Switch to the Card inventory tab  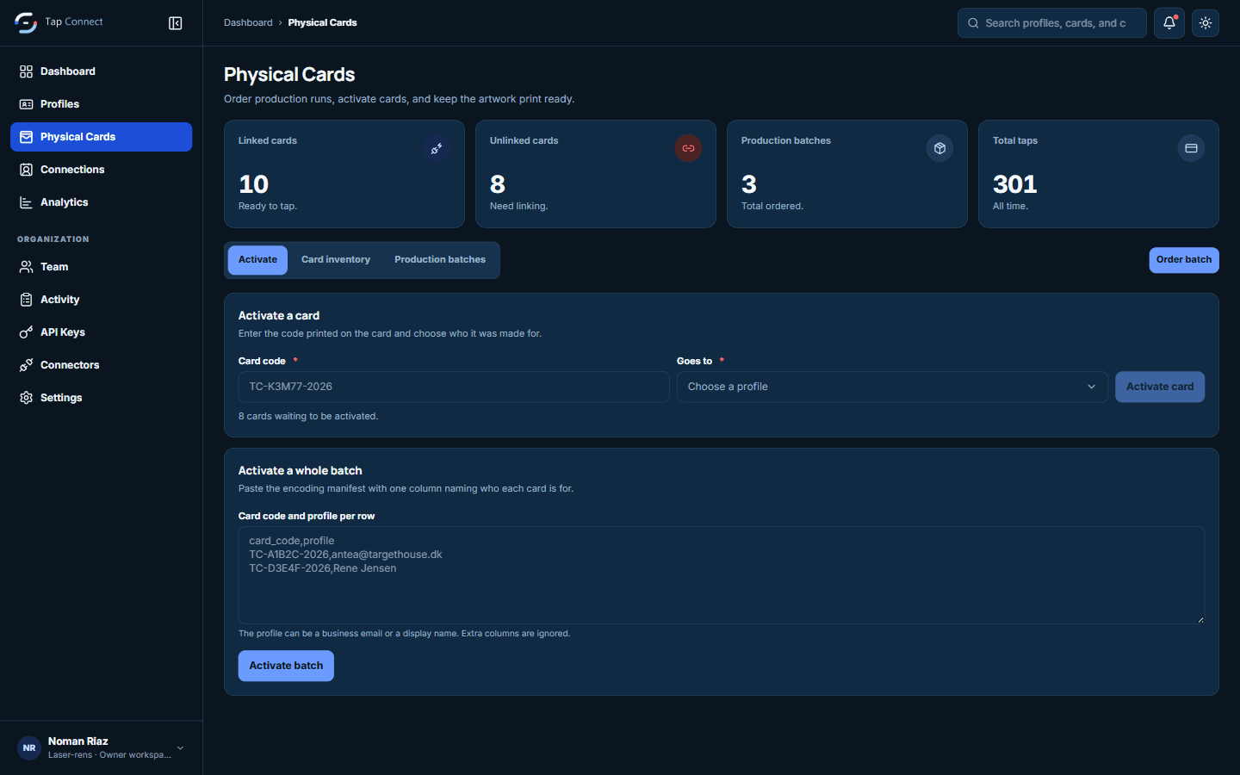click(x=336, y=259)
